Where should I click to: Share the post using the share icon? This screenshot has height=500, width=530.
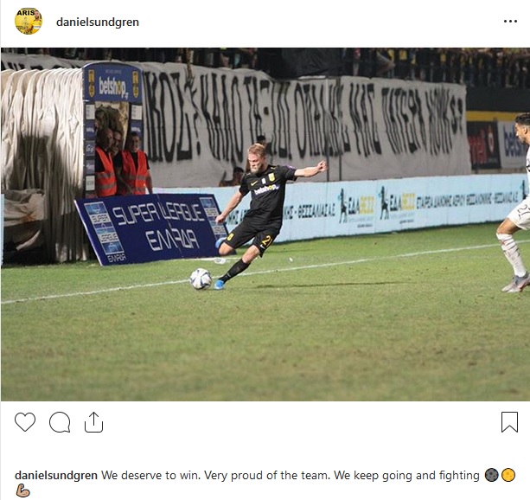pos(93,422)
